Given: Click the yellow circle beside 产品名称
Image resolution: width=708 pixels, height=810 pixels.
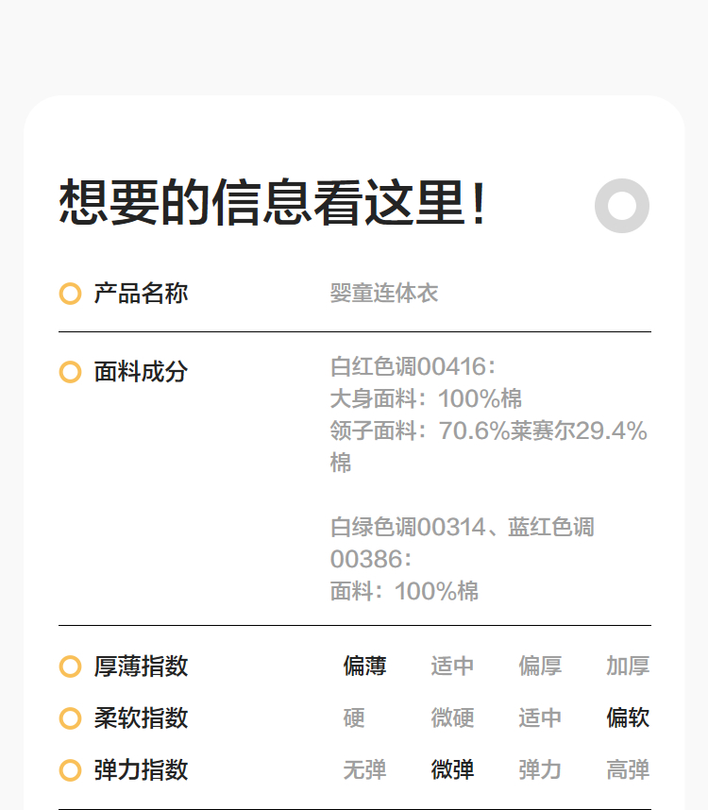Looking at the screenshot, I should click(70, 294).
